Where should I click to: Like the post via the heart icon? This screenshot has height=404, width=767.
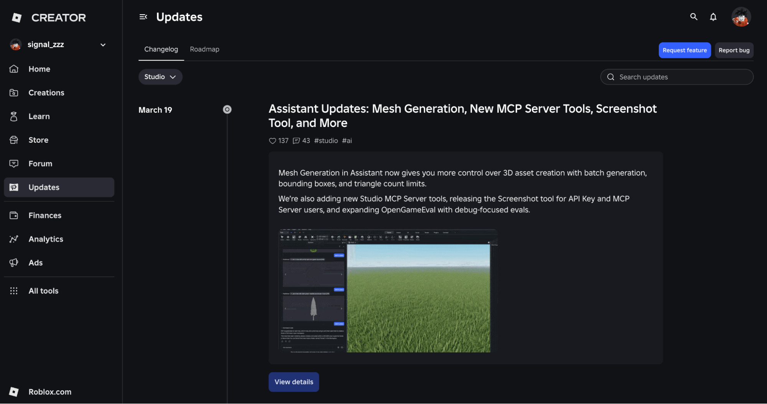pos(272,141)
